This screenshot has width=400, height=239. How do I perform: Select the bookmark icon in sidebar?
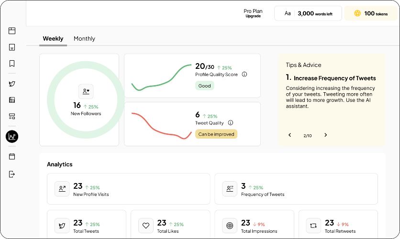[12, 64]
